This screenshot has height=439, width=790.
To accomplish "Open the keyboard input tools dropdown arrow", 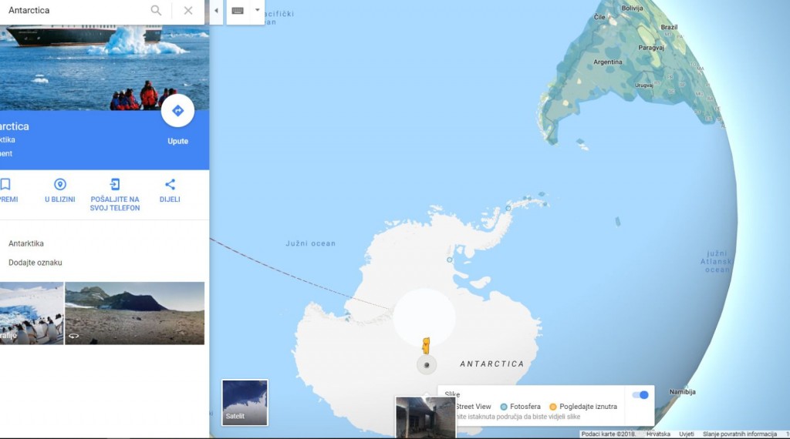I will (x=257, y=10).
